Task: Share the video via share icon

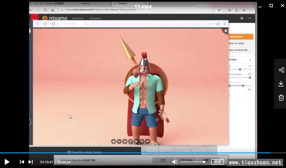Action: coord(281,70)
